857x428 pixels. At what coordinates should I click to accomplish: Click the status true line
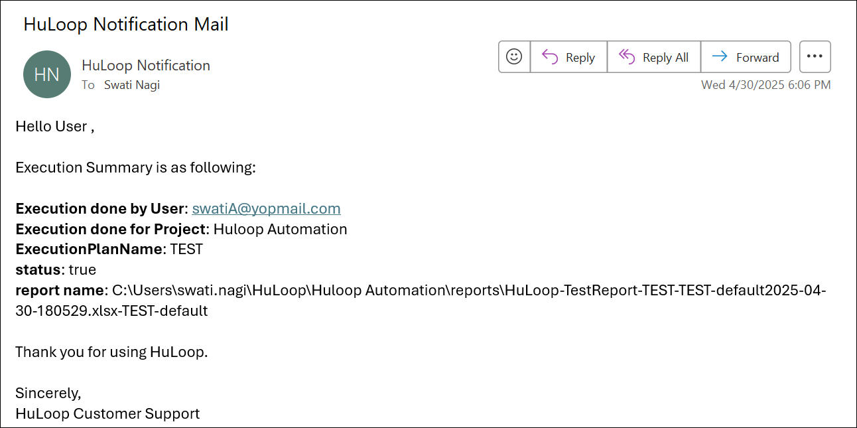point(56,270)
